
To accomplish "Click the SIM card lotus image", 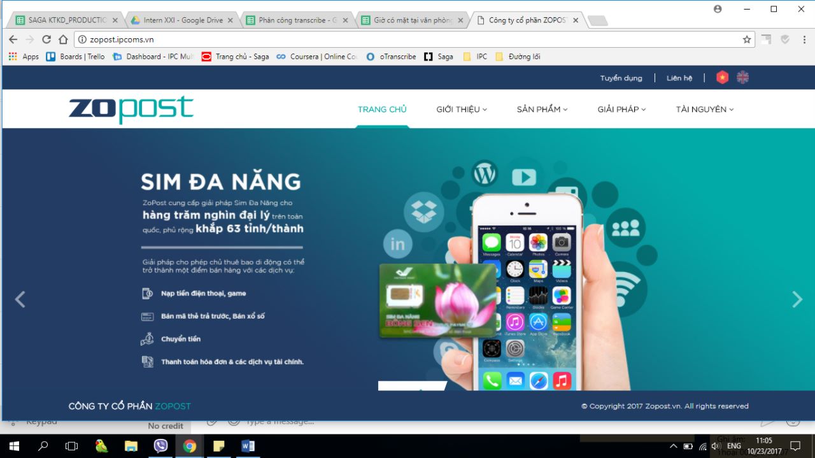I will click(437, 301).
